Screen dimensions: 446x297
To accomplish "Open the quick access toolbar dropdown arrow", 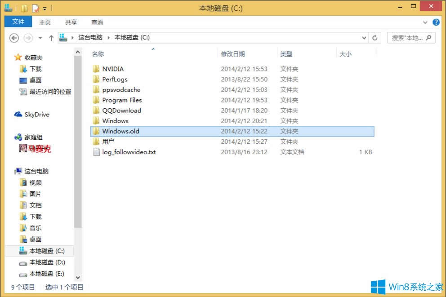I will (45, 8).
